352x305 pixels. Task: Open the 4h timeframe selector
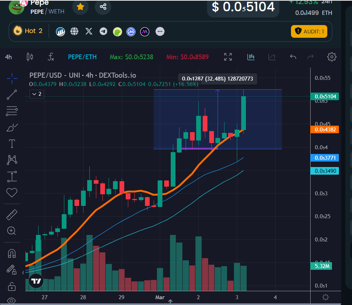point(8,57)
